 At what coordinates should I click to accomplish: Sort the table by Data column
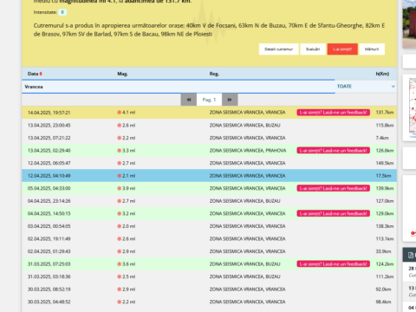(35, 74)
